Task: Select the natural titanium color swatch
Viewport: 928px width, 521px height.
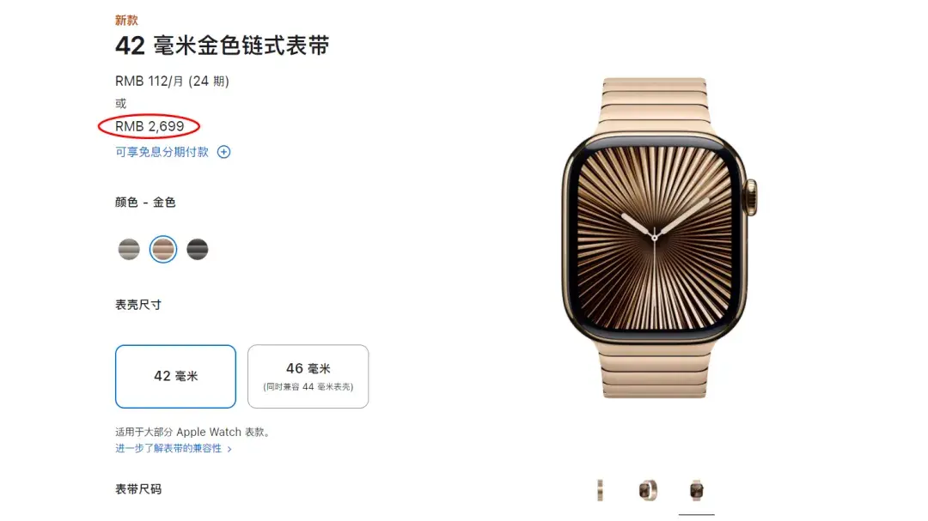Action: coord(129,250)
